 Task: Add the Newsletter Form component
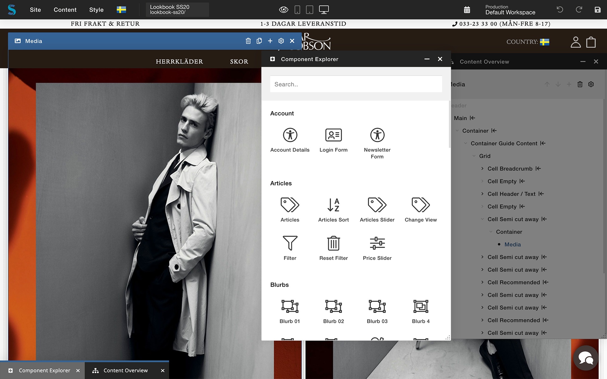pos(377,143)
